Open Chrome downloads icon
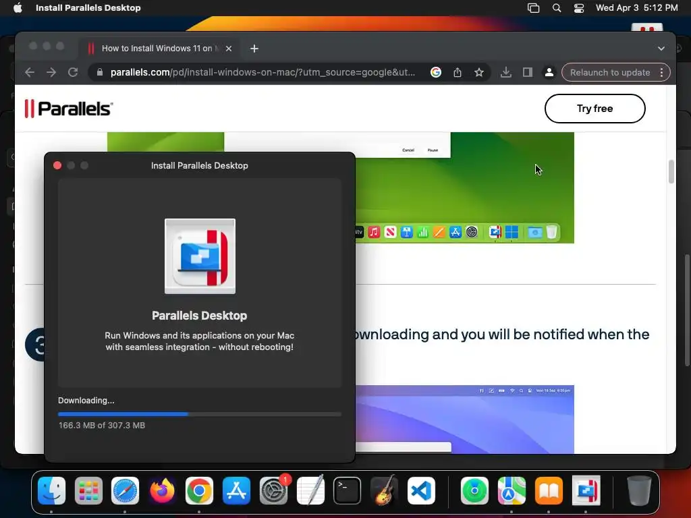691x518 pixels. pos(506,72)
